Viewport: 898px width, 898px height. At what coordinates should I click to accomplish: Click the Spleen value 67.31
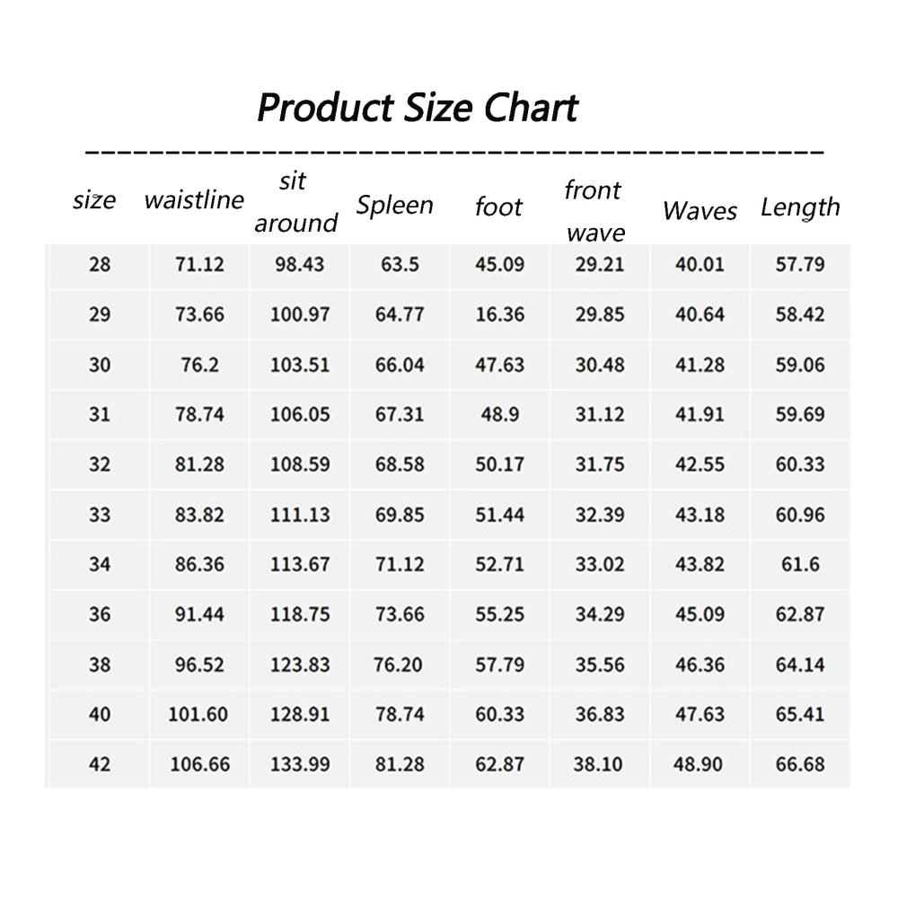click(x=400, y=414)
